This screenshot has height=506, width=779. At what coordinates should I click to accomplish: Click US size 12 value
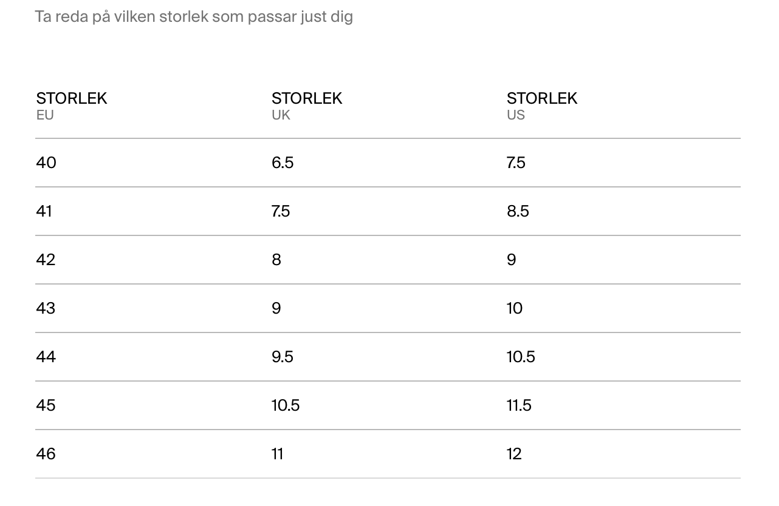[514, 454]
